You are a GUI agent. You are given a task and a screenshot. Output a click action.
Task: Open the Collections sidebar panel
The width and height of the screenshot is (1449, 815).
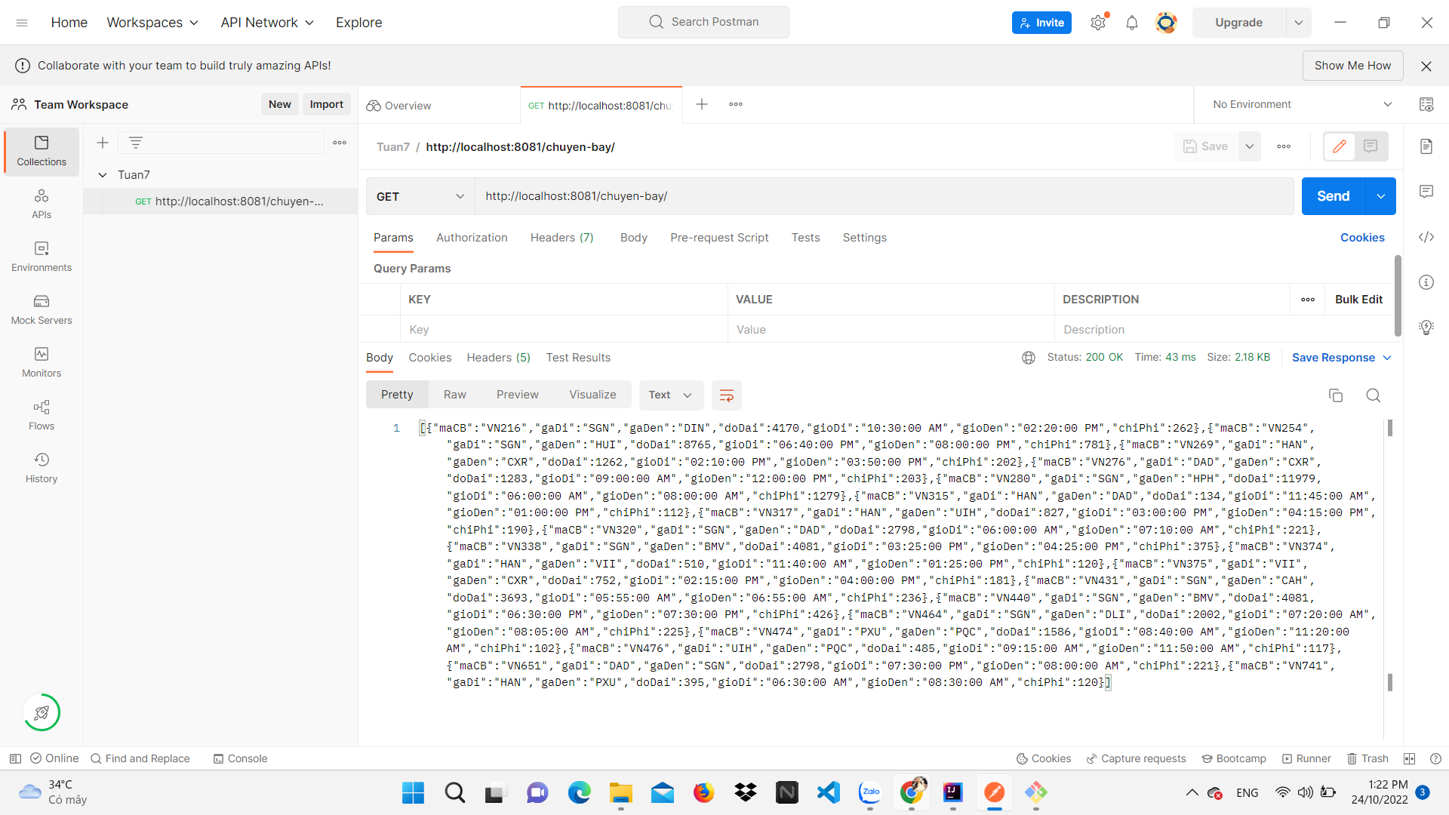point(42,151)
